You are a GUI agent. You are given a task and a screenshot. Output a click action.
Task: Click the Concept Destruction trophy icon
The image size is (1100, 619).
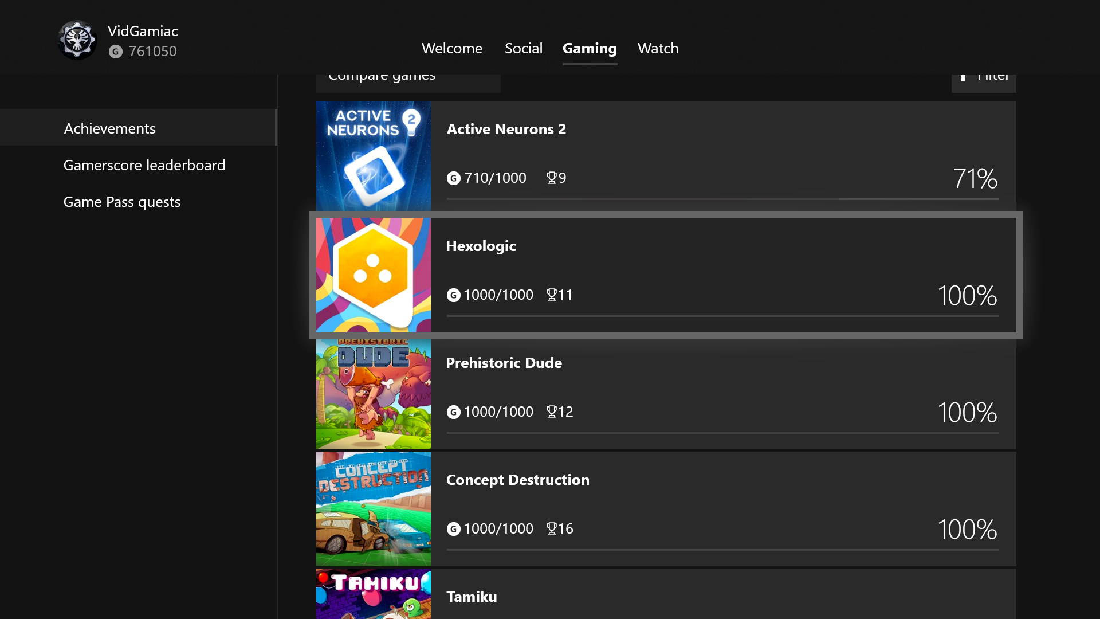point(552,528)
